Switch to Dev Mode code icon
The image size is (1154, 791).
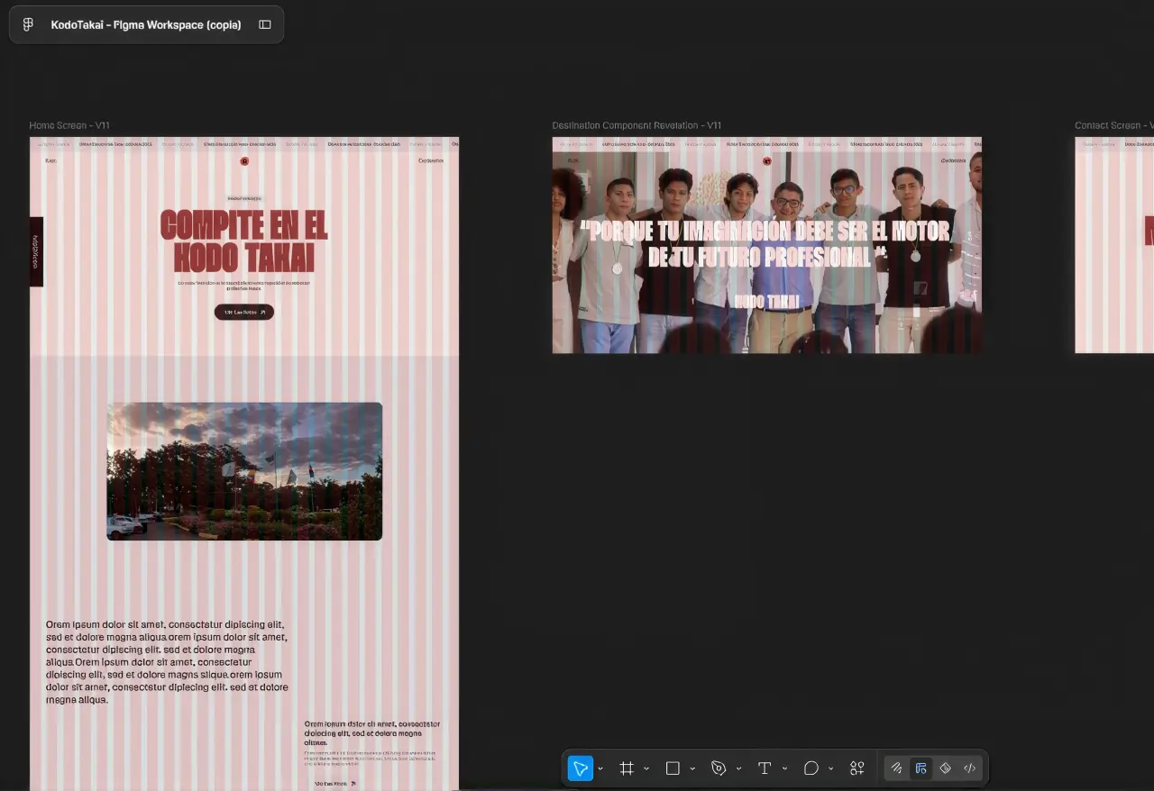(970, 768)
